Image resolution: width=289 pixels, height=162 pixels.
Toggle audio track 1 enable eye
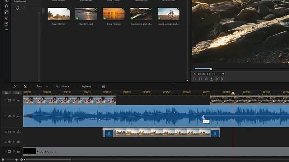point(14,116)
